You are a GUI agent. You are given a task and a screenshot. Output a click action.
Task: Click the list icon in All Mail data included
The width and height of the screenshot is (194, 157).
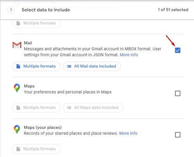click(x=69, y=66)
